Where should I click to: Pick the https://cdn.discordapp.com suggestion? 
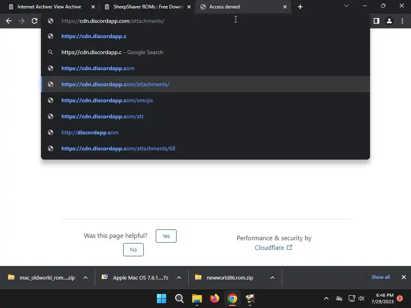(205, 68)
